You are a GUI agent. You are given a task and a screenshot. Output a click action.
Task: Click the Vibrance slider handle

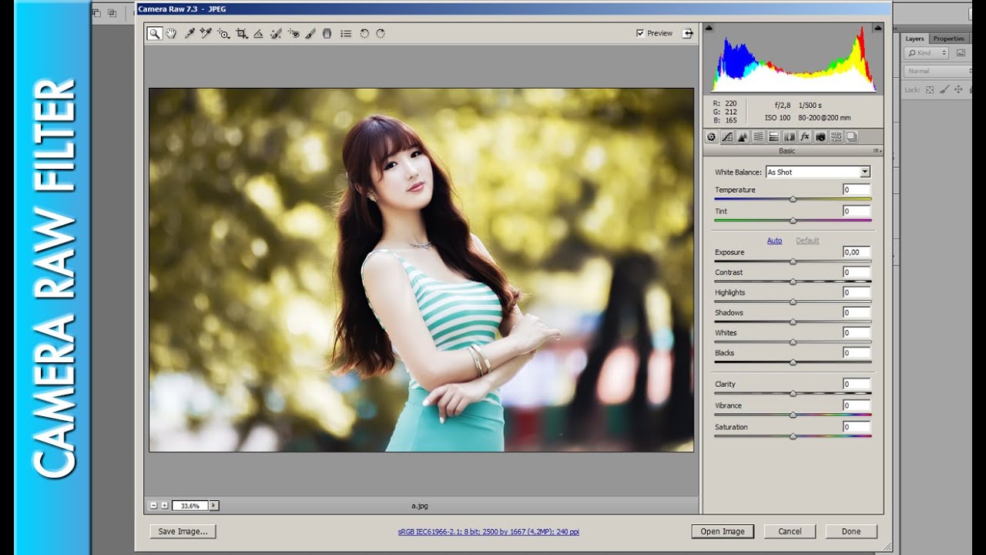tap(793, 415)
